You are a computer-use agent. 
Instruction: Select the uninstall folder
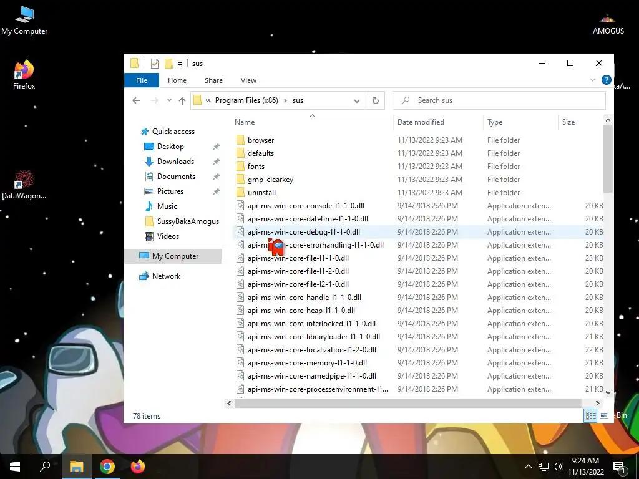coord(261,192)
